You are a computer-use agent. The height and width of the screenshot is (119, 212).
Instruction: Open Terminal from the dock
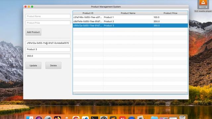pos(94,118)
